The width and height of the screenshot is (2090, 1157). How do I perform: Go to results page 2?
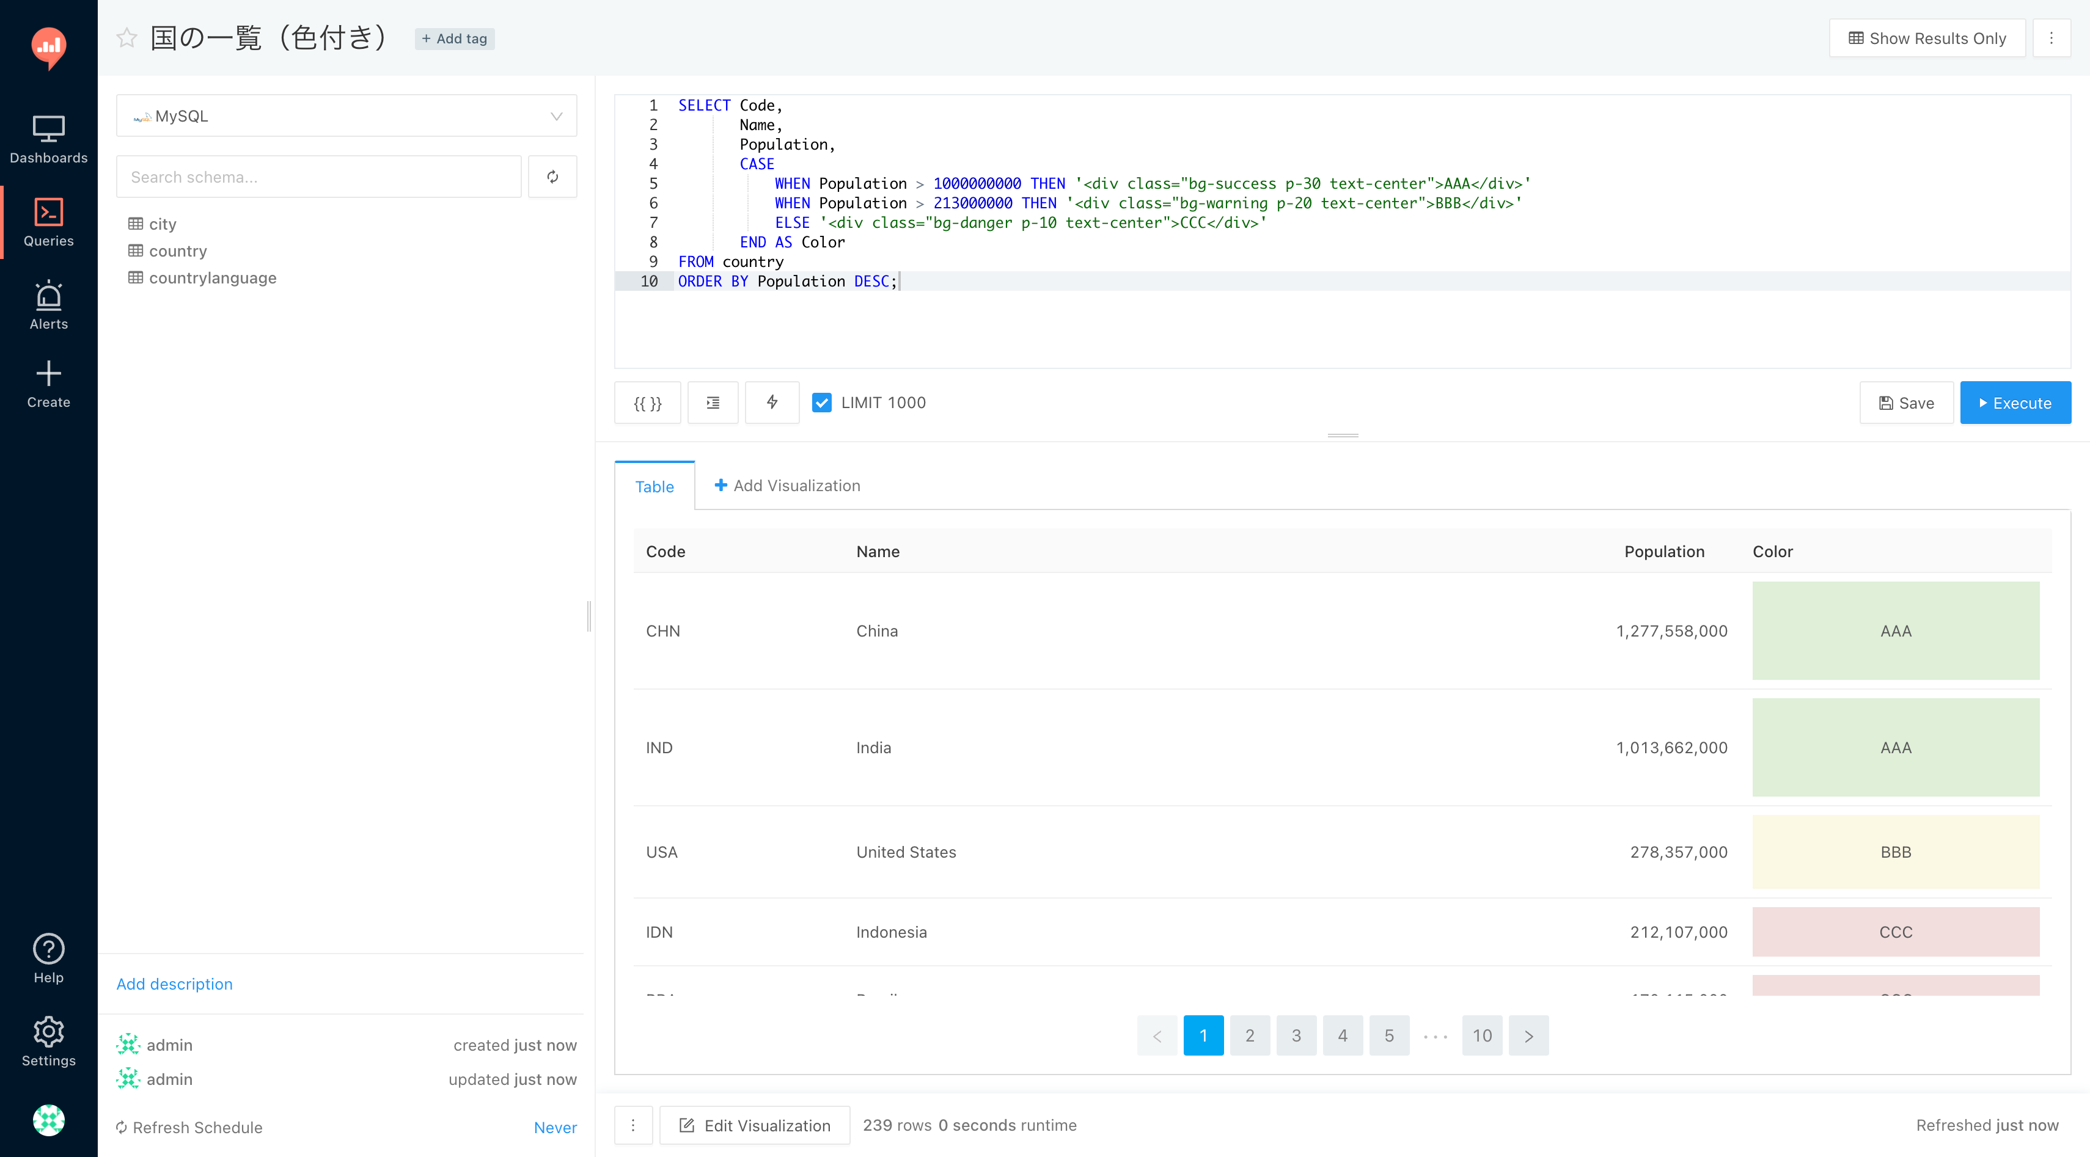[x=1250, y=1035]
